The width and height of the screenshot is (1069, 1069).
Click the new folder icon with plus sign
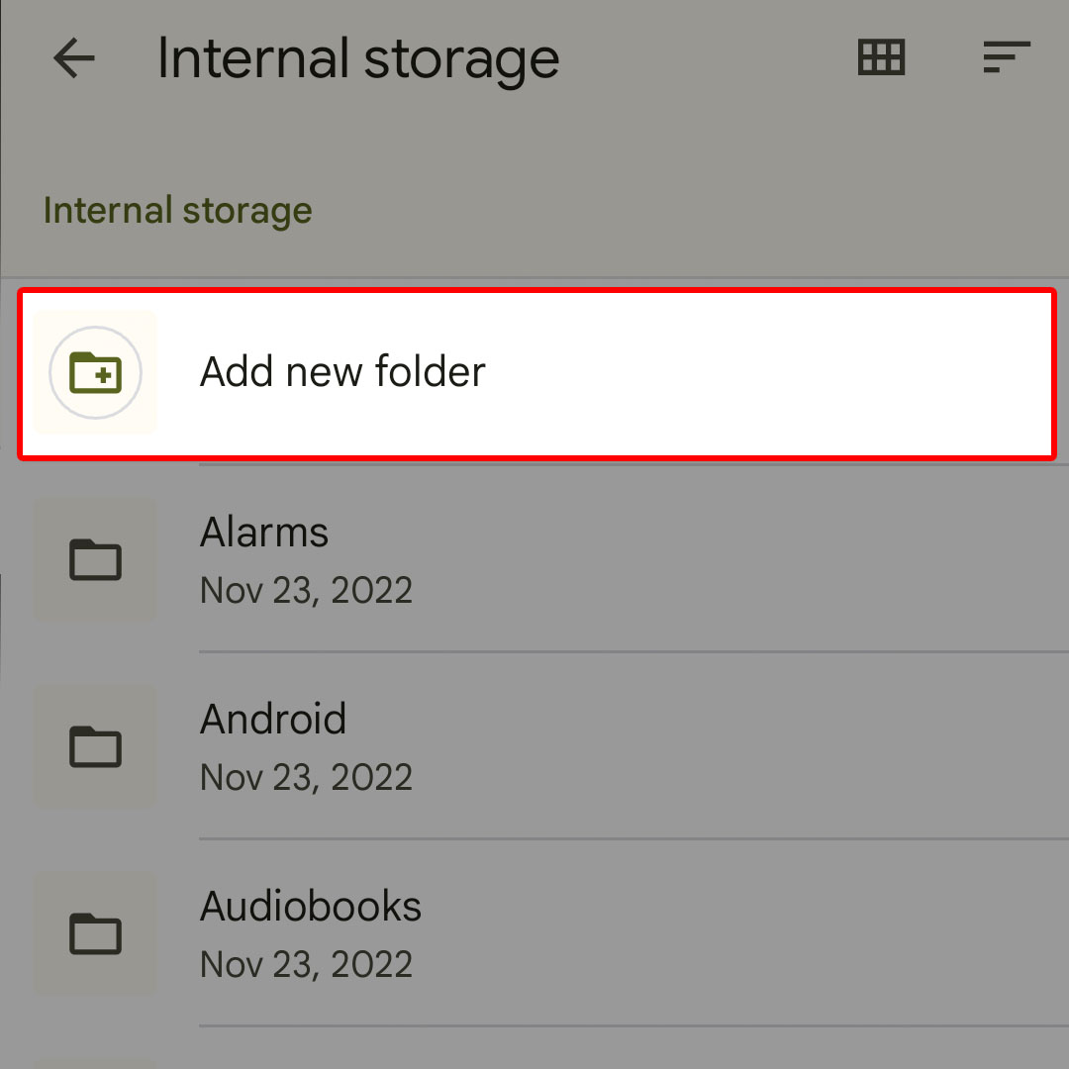click(94, 372)
